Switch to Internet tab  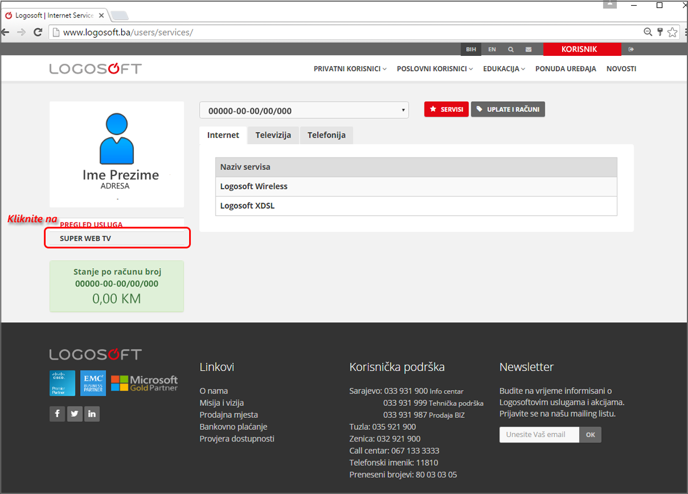click(224, 135)
